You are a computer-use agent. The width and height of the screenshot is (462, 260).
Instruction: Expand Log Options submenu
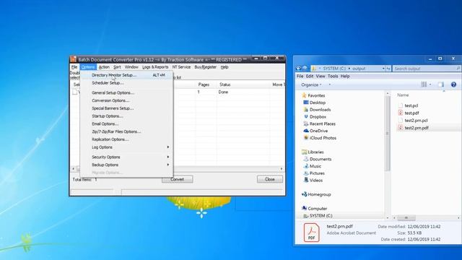pyautogui.click(x=127, y=147)
